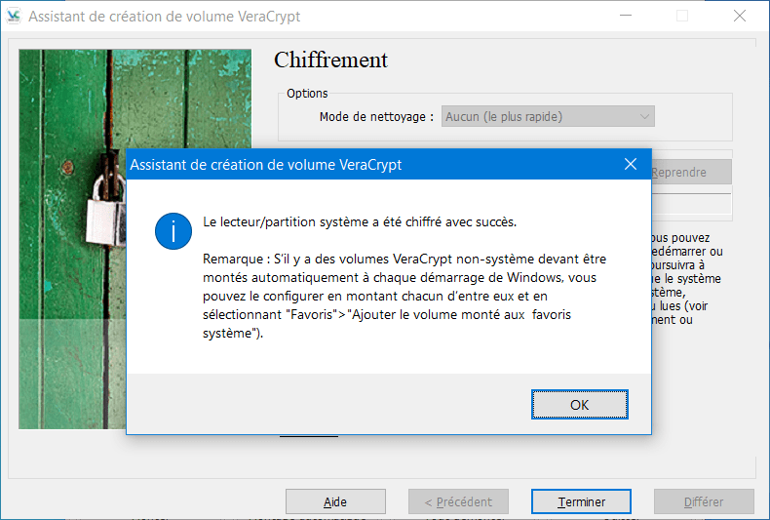The image size is (770, 520).
Task: Open the Mode de nettoyage dropdown
Action: 548,116
